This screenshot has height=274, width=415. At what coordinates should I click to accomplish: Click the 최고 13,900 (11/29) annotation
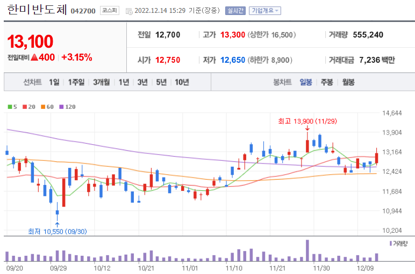307,121
